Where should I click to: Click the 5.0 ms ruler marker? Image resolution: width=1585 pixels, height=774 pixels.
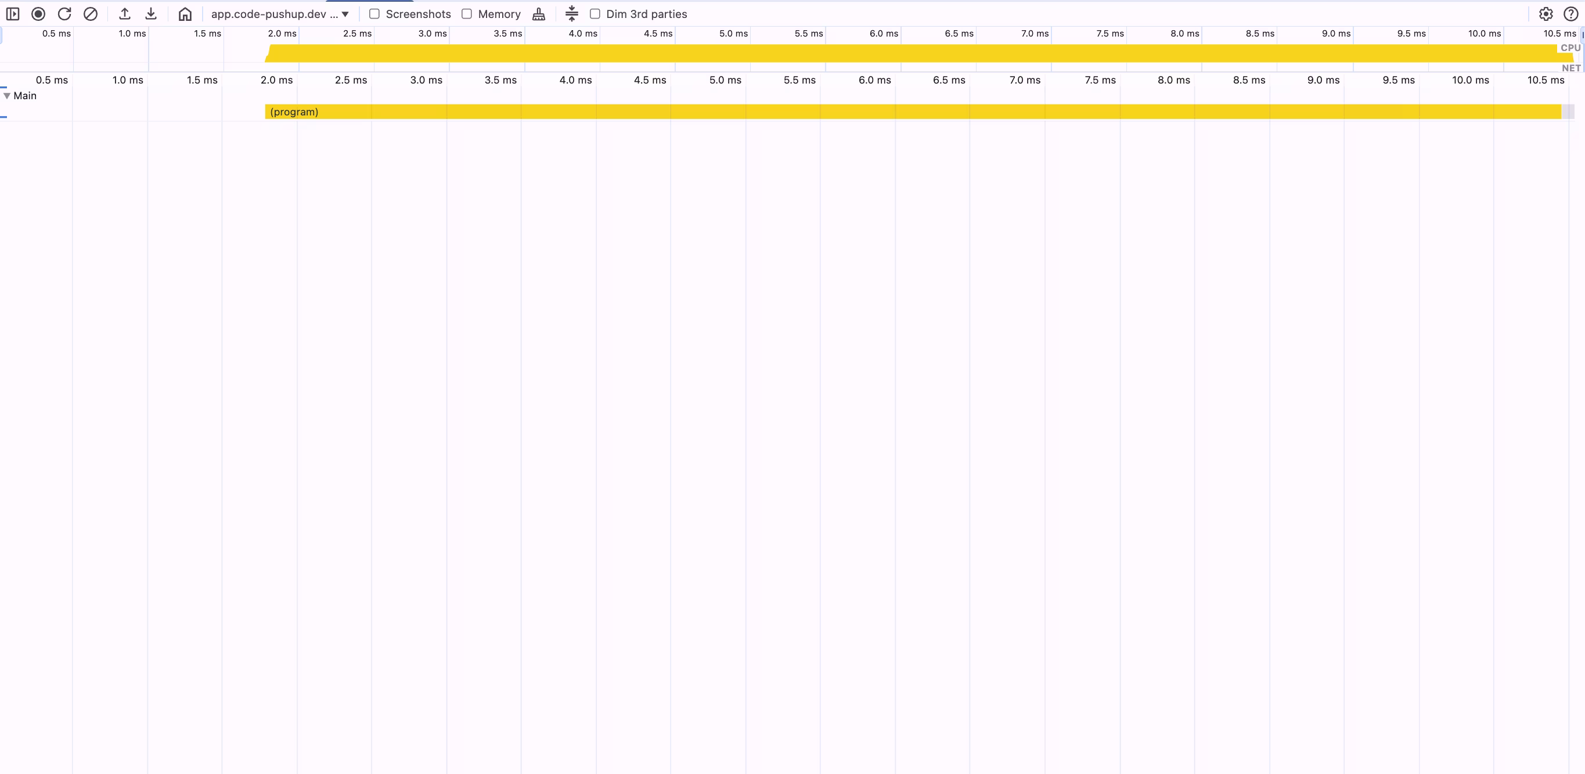tap(725, 80)
